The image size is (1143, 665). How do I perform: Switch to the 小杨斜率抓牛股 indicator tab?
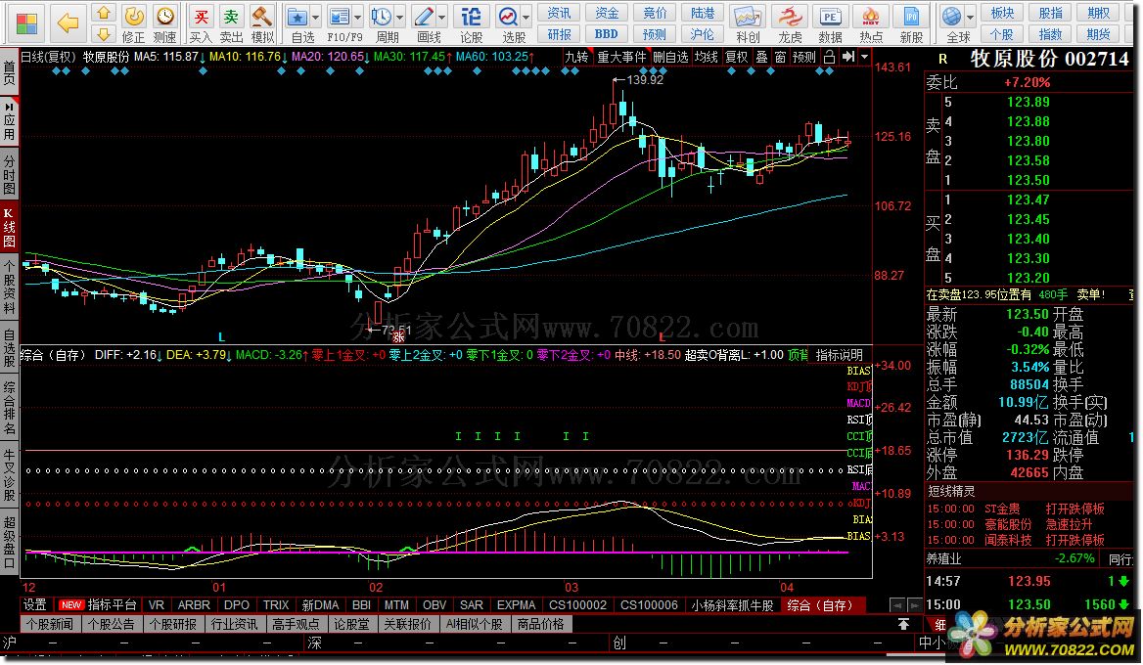coord(733,604)
